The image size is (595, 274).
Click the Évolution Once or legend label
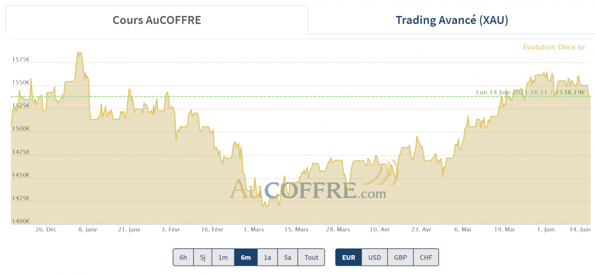pos(554,47)
